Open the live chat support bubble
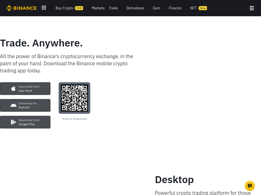261x195 pixels. click(250, 186)
